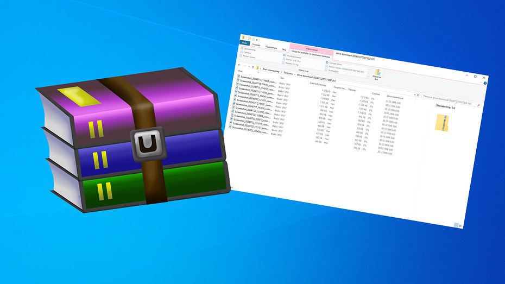
Task: Switch to large icons view in status bar
Action: 460,226
